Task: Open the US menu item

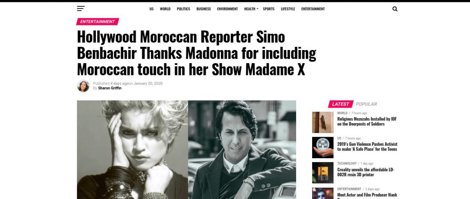Action: pos(151,9)
